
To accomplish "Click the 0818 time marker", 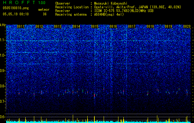I will pyautogui.click(x=150, y=26).
